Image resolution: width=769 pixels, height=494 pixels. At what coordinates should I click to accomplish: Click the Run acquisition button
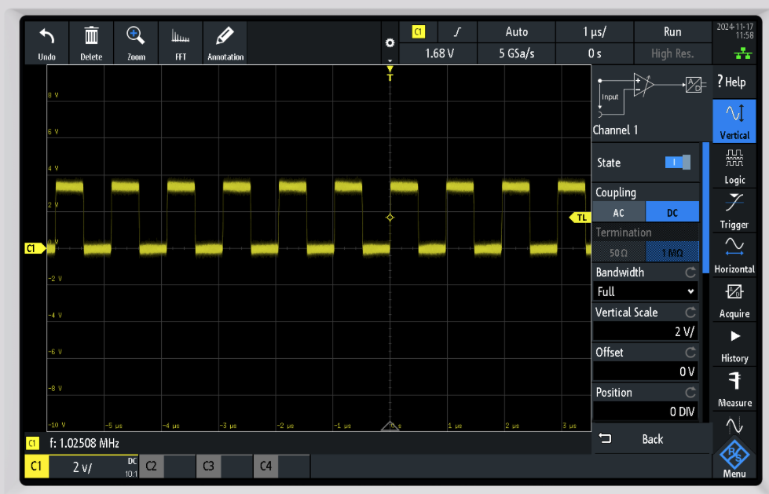tap(672, 31)
